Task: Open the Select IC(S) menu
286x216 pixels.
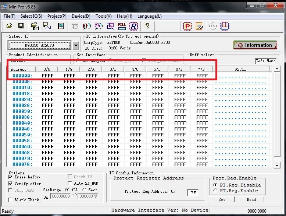Action: [x=31, y=16]
